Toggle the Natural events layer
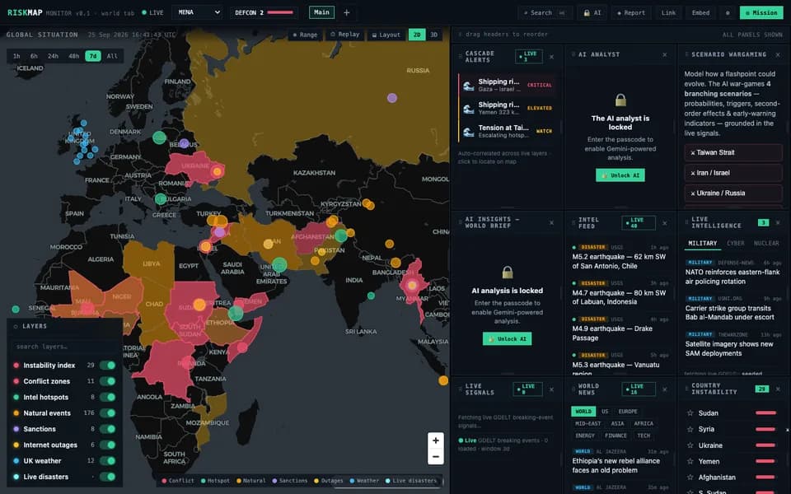The image size is (791, 494). coord(107,412)
